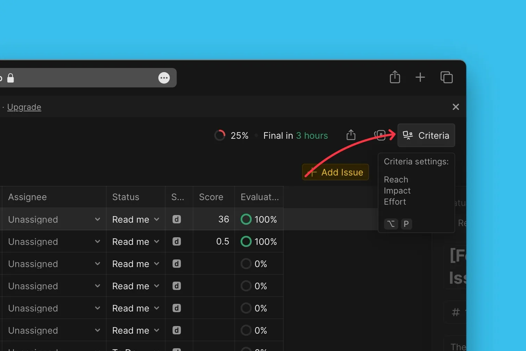
Task: Click the Status column header
Action: 126,197
